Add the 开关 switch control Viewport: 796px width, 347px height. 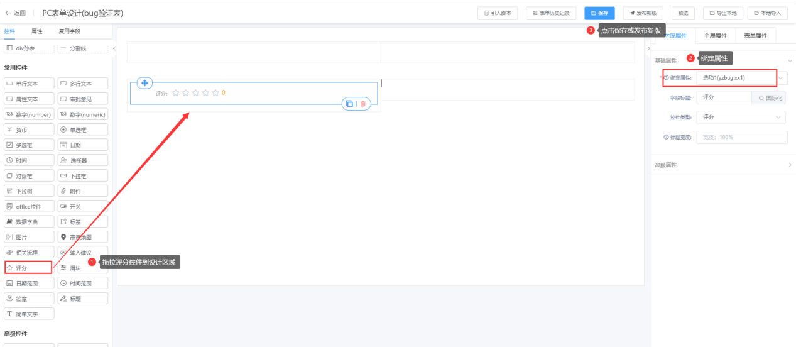point(83,207)
